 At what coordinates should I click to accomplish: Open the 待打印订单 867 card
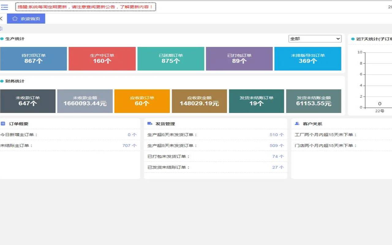coord(33,58)
